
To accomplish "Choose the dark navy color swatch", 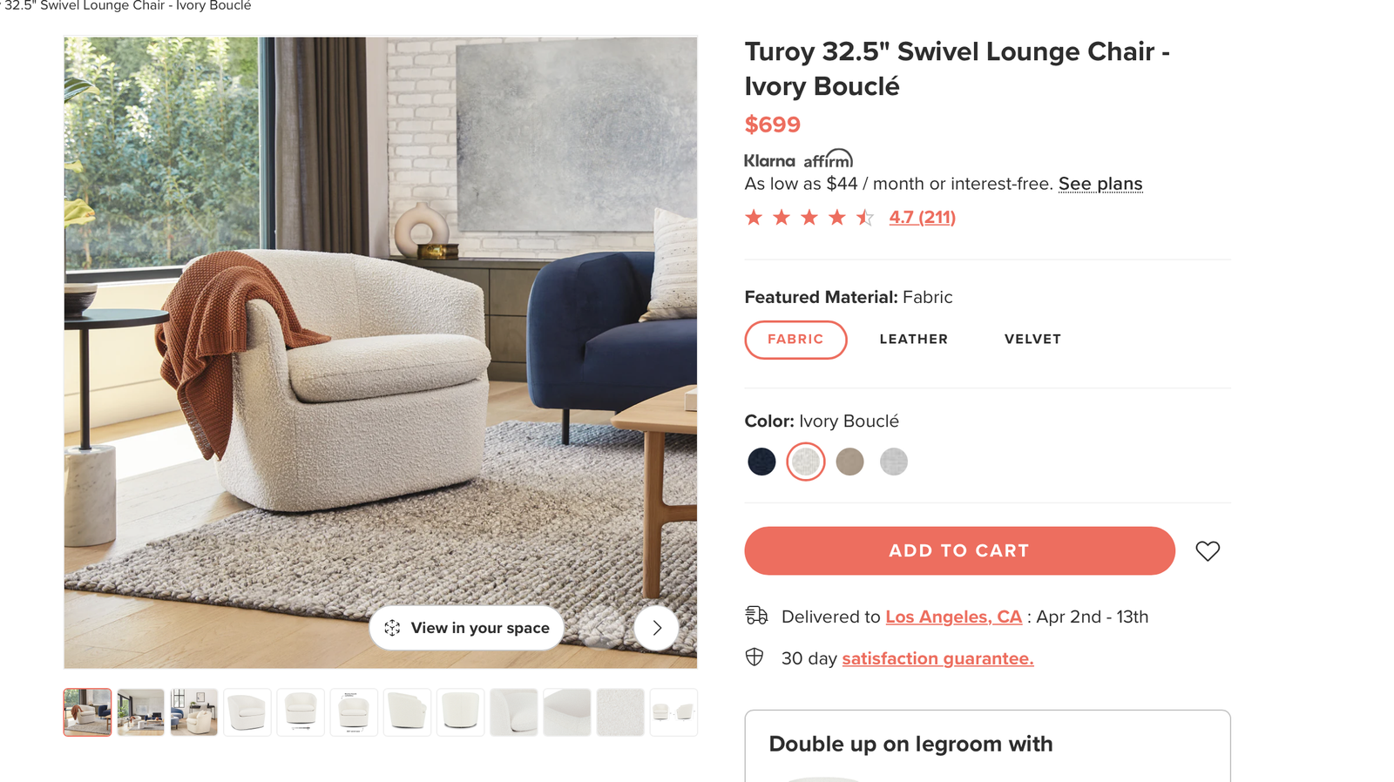I will click(x=761, y=462).
